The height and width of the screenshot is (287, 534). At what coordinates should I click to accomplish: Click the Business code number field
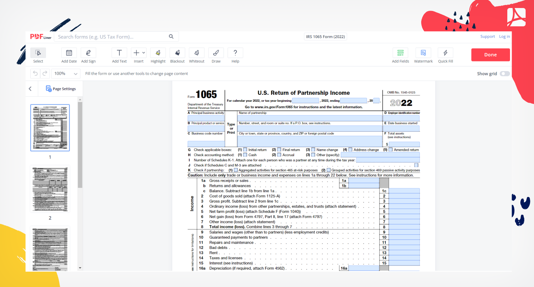click(206, 144)
